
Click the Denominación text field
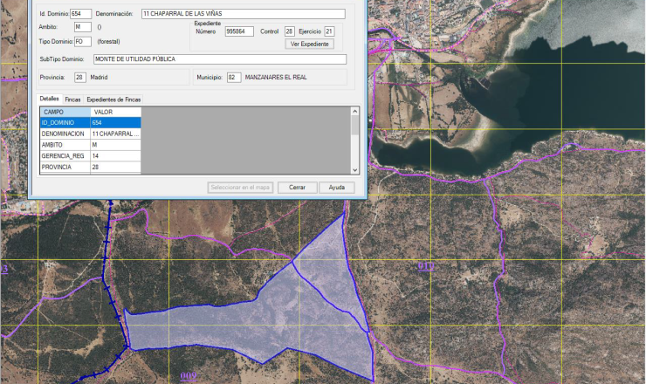tap(243, 14)
